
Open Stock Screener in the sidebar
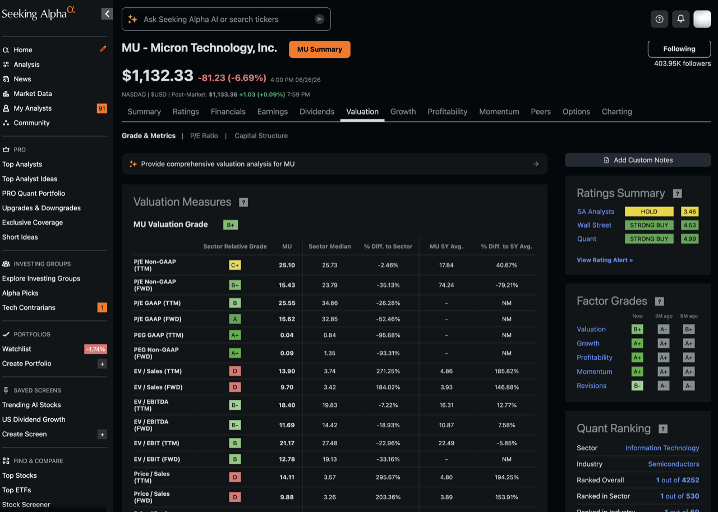click(x=26, y=505)
